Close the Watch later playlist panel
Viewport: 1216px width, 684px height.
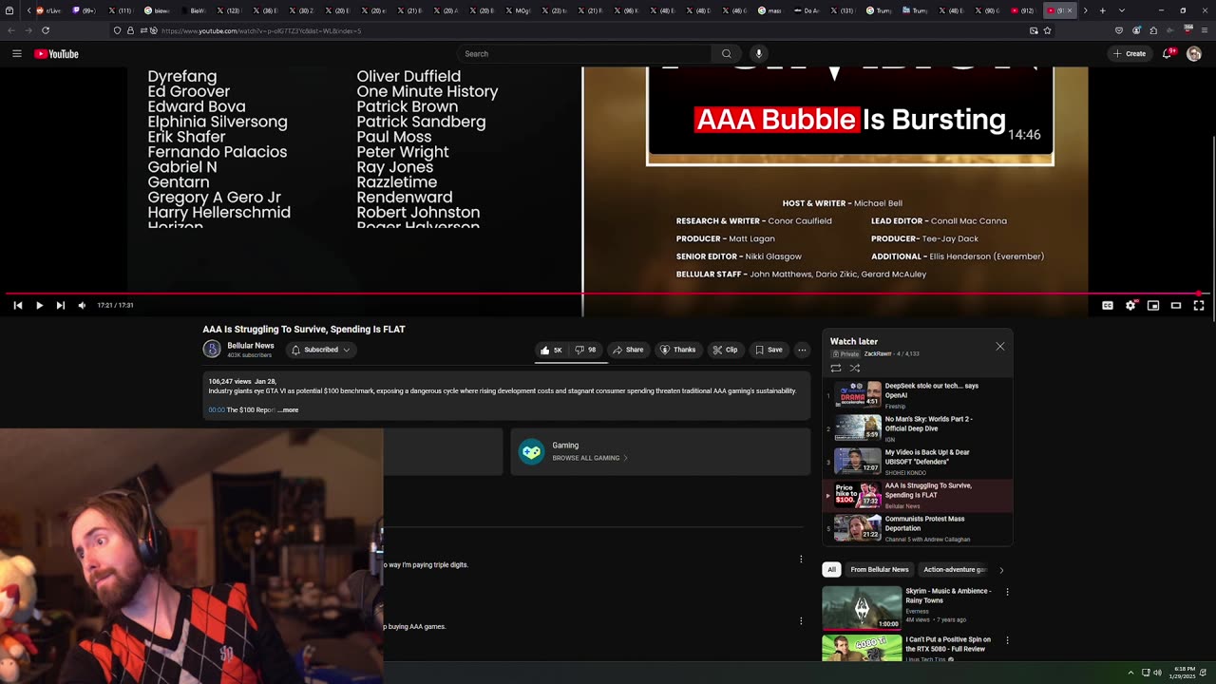[x=1000, y=347]
